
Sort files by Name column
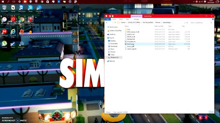pyautogui.click(x=126, y=26)
